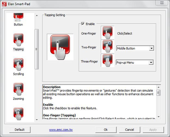Viewport: 170px width, 137px height.
Task: Click the Cancel button
Action: point(130,130)
